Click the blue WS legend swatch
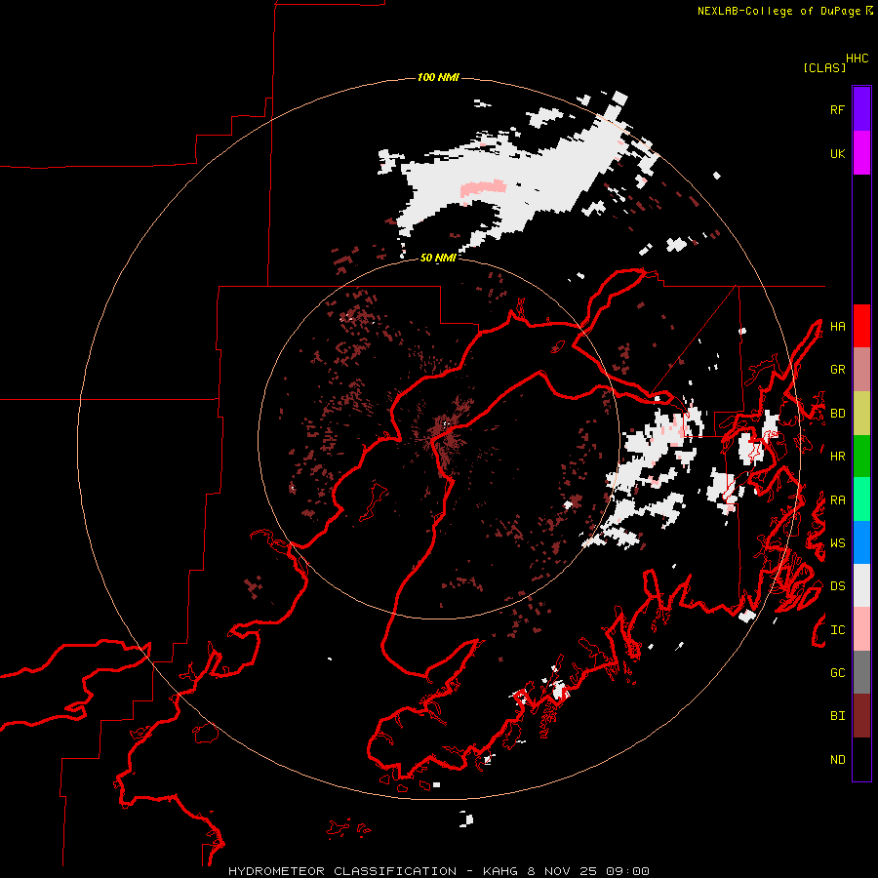The image size is (878, 878). pyautogui.click(x=861, y=542)
